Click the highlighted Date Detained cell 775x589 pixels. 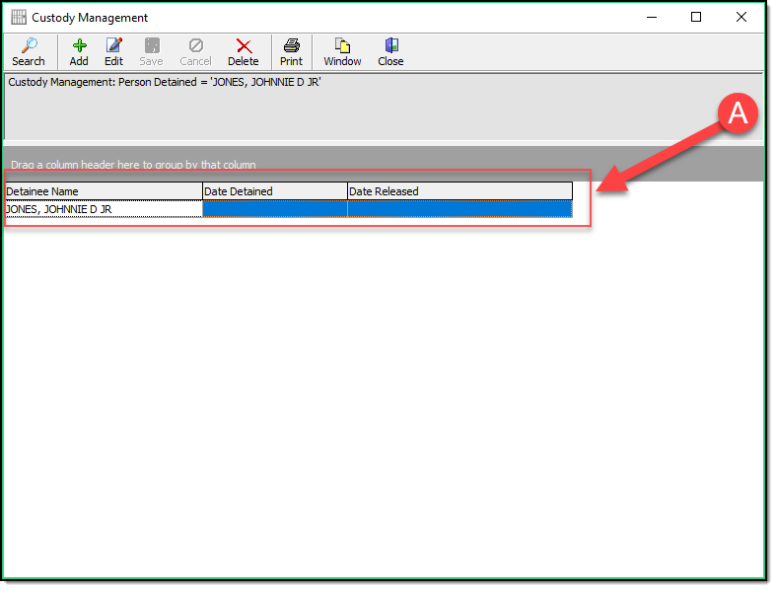[x=274, y=209]
